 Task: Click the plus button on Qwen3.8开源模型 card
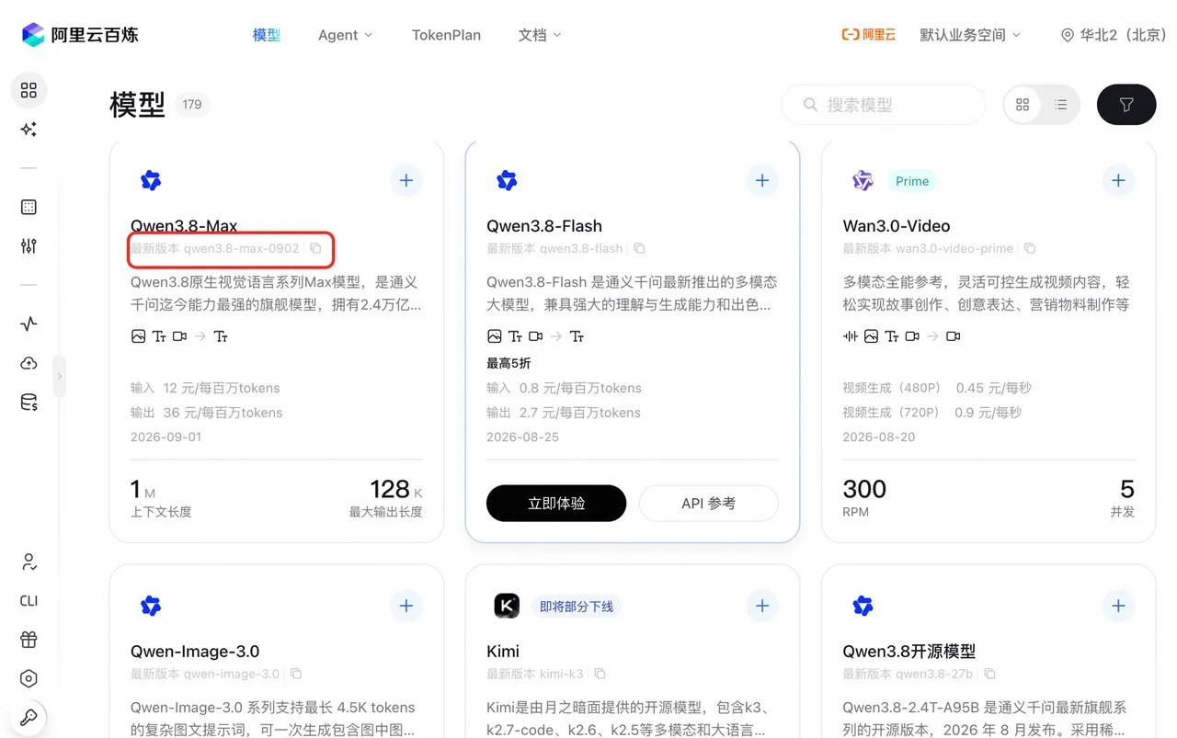pos(1118,606)
